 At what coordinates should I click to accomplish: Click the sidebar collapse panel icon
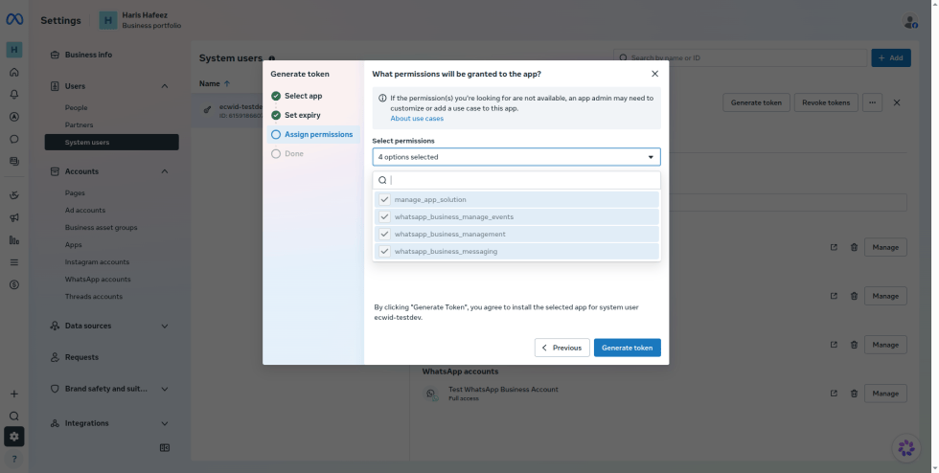click(x=165, y=448)
